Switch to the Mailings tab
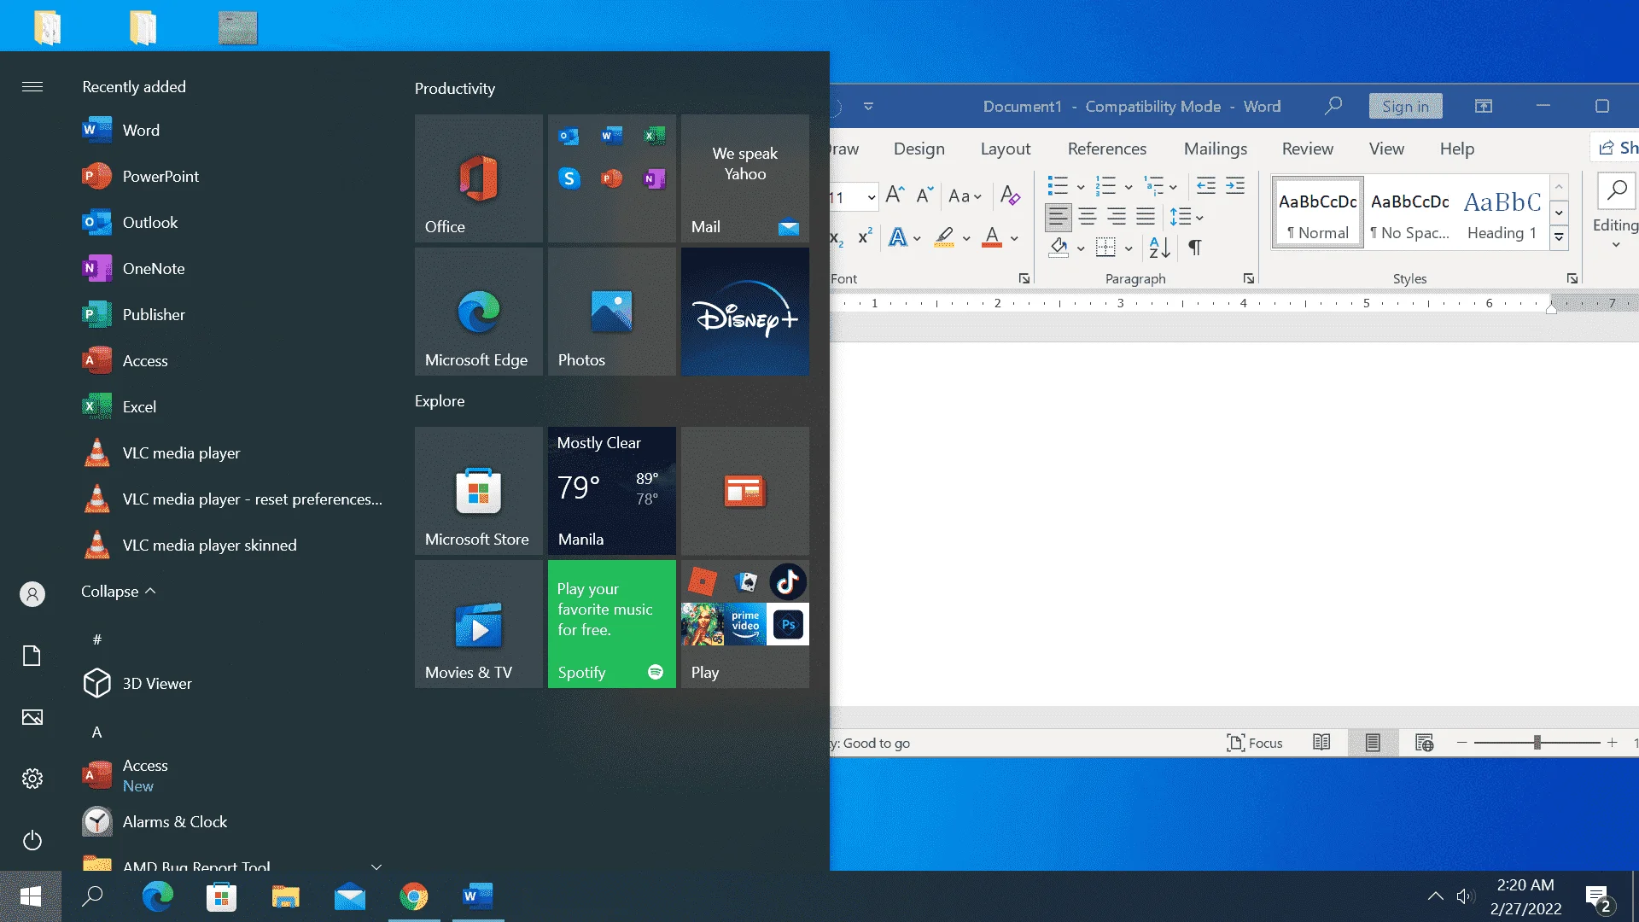This screenshot has height=922, width=1639. [x=1215, y=149]
